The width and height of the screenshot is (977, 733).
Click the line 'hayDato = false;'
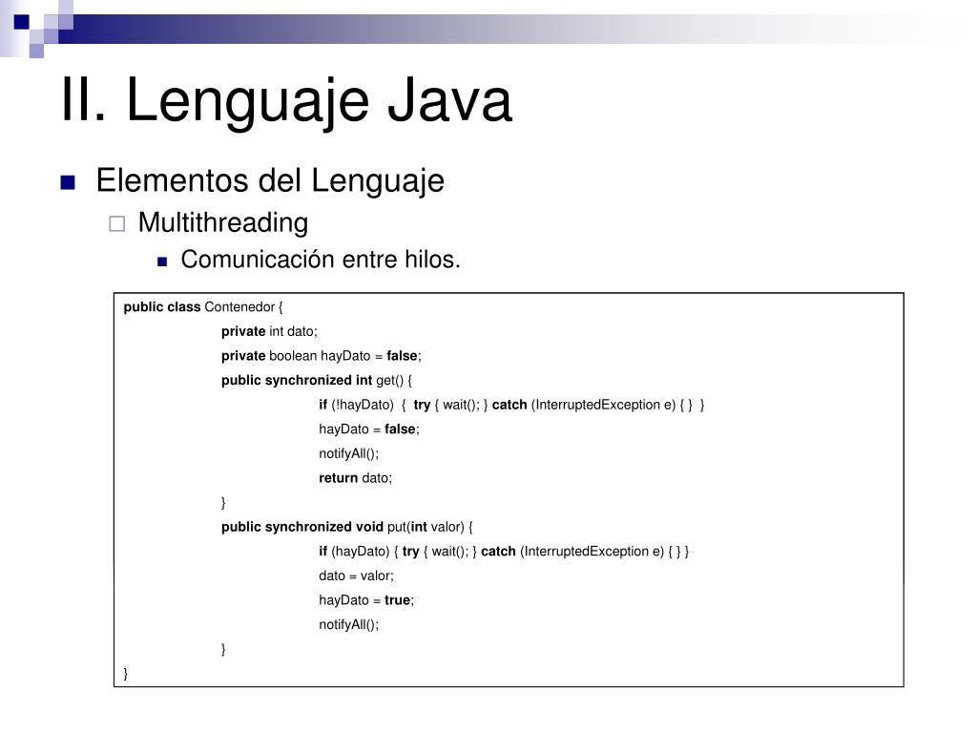click(x=369, y=429)
